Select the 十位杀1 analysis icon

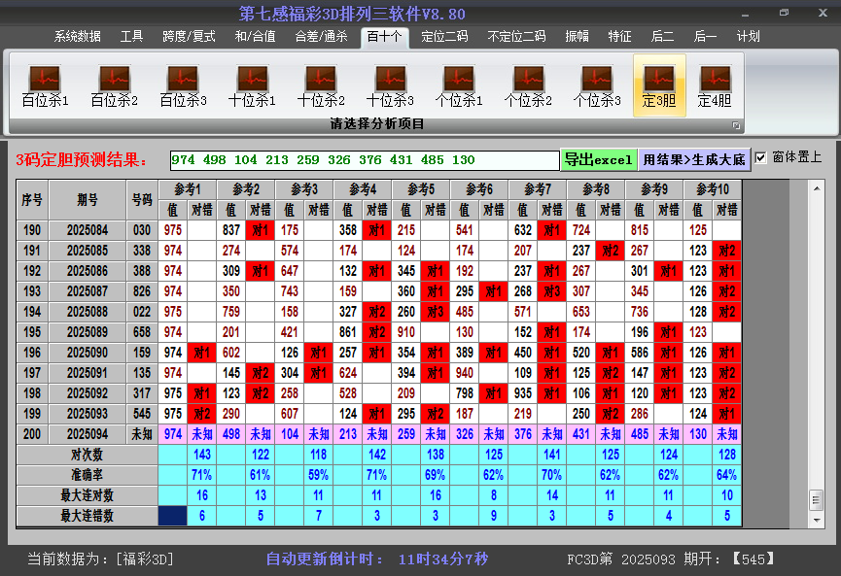[252, 85]
